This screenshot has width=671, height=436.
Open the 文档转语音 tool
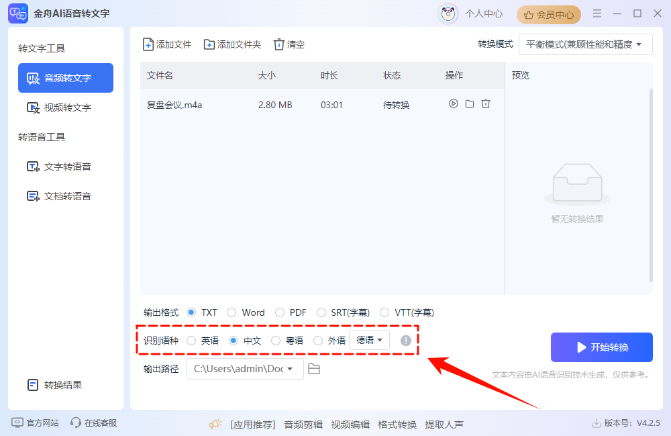coord(65,195)
